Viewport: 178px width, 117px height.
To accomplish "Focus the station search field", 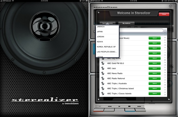I will point(141,30).
